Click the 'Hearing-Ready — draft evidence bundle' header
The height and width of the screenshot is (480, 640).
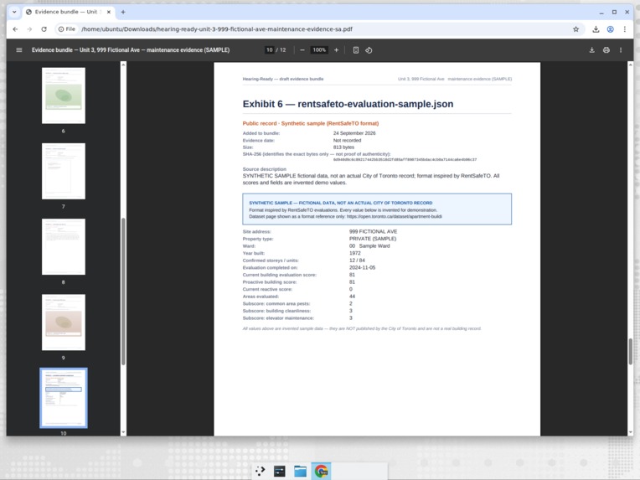[283, 79]
